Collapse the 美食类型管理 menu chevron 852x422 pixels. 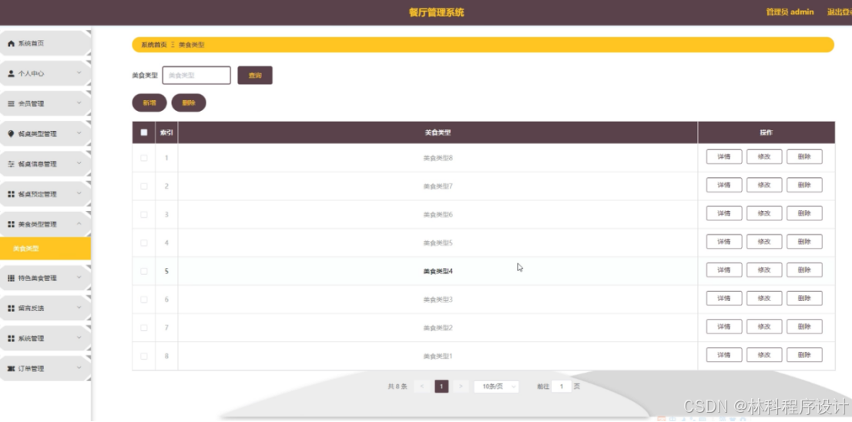[x=79, y=223]
